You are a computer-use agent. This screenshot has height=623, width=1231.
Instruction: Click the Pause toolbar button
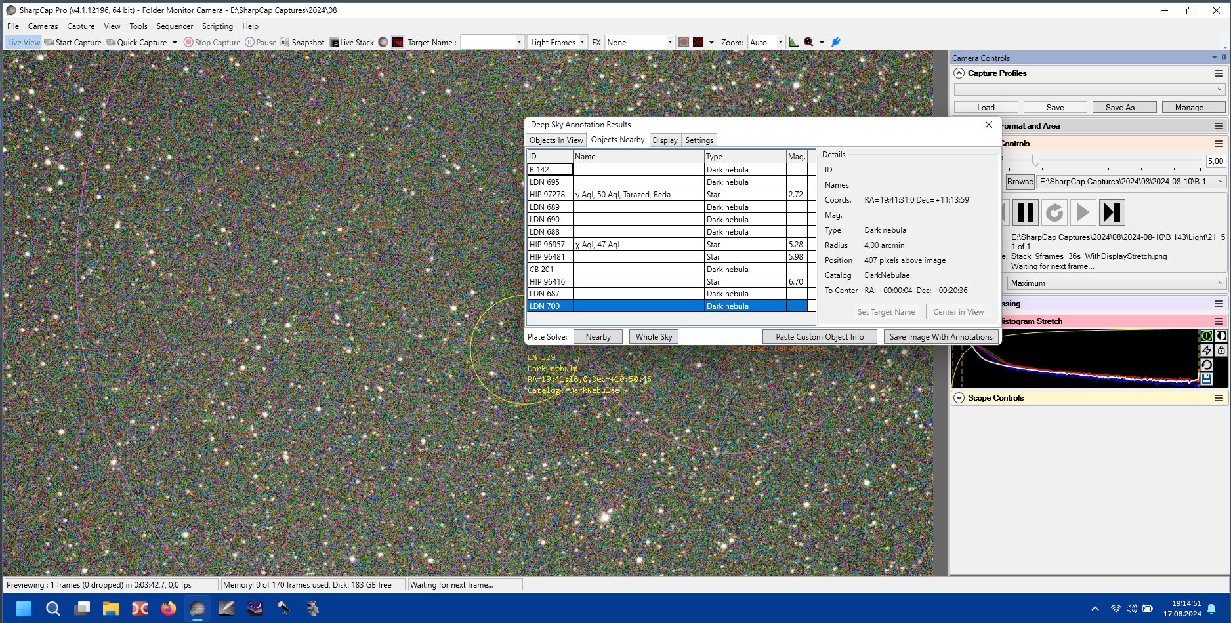click(x=261, y=43)
